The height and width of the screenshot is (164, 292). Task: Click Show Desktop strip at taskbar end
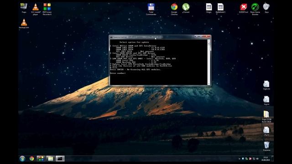point(273,159)
